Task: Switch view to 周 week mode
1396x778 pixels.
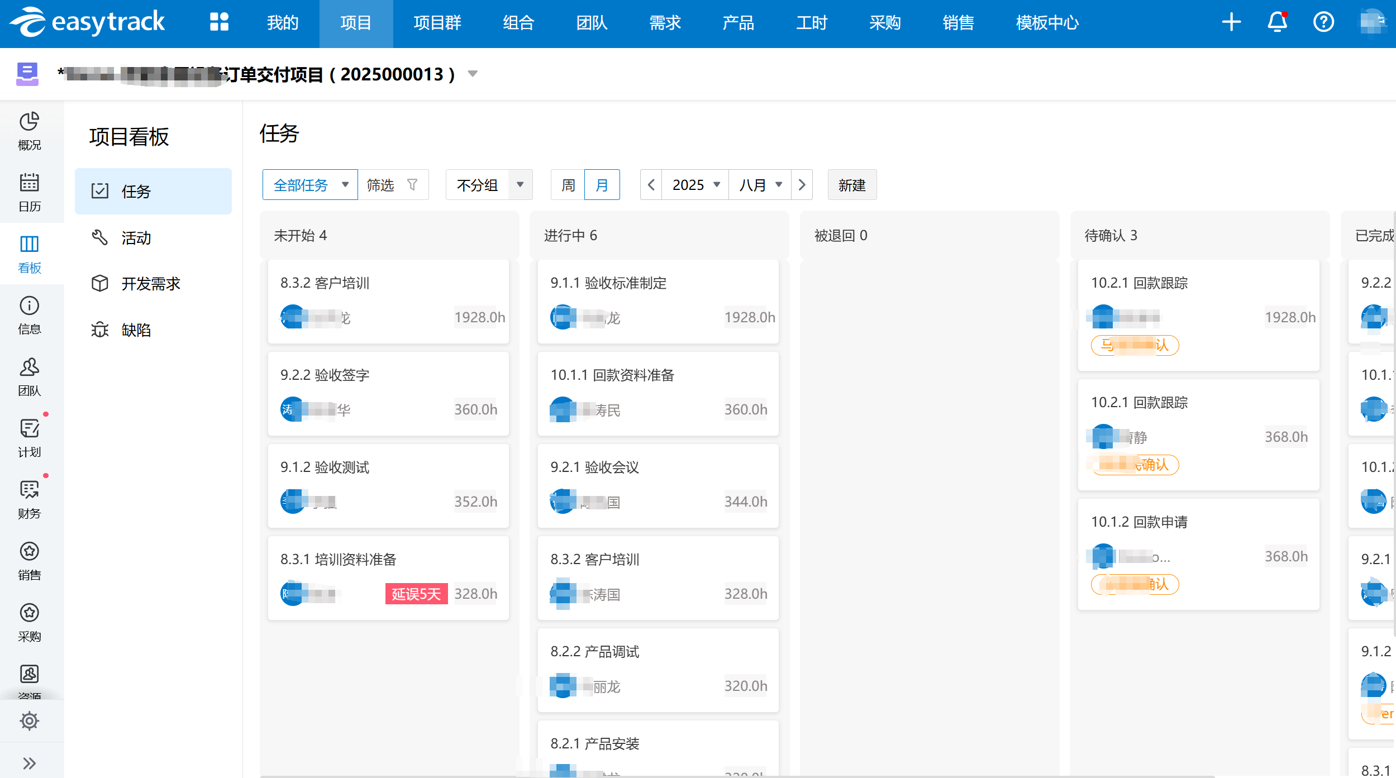Action: [x=568, y=185]
